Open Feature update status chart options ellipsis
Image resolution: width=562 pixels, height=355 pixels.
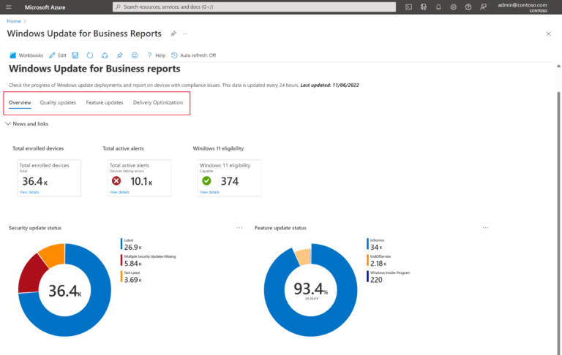point(485,228)
